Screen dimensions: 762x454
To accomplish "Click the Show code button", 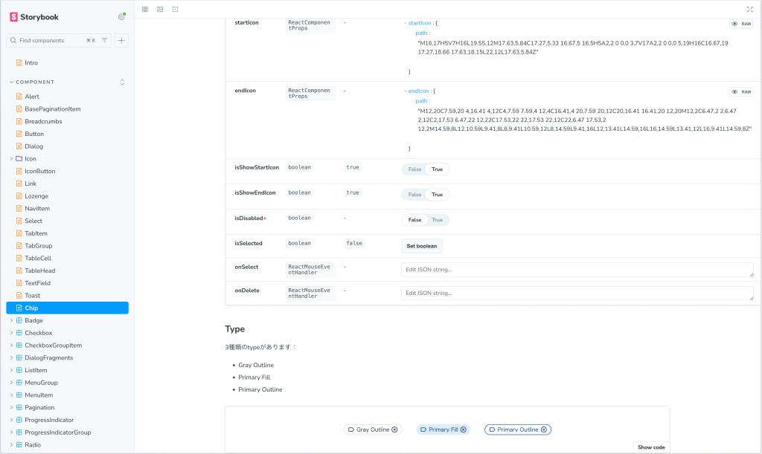I will tap(650, 447).
